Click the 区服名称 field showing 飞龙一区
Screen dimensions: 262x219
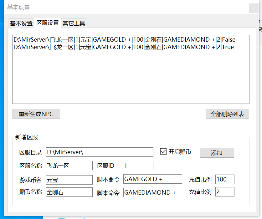pyautogui.click(x=69, y=165)
